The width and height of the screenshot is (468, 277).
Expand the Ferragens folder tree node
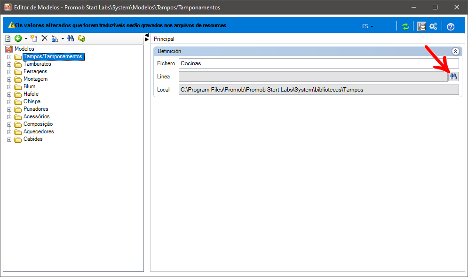(x=9, y=72)
